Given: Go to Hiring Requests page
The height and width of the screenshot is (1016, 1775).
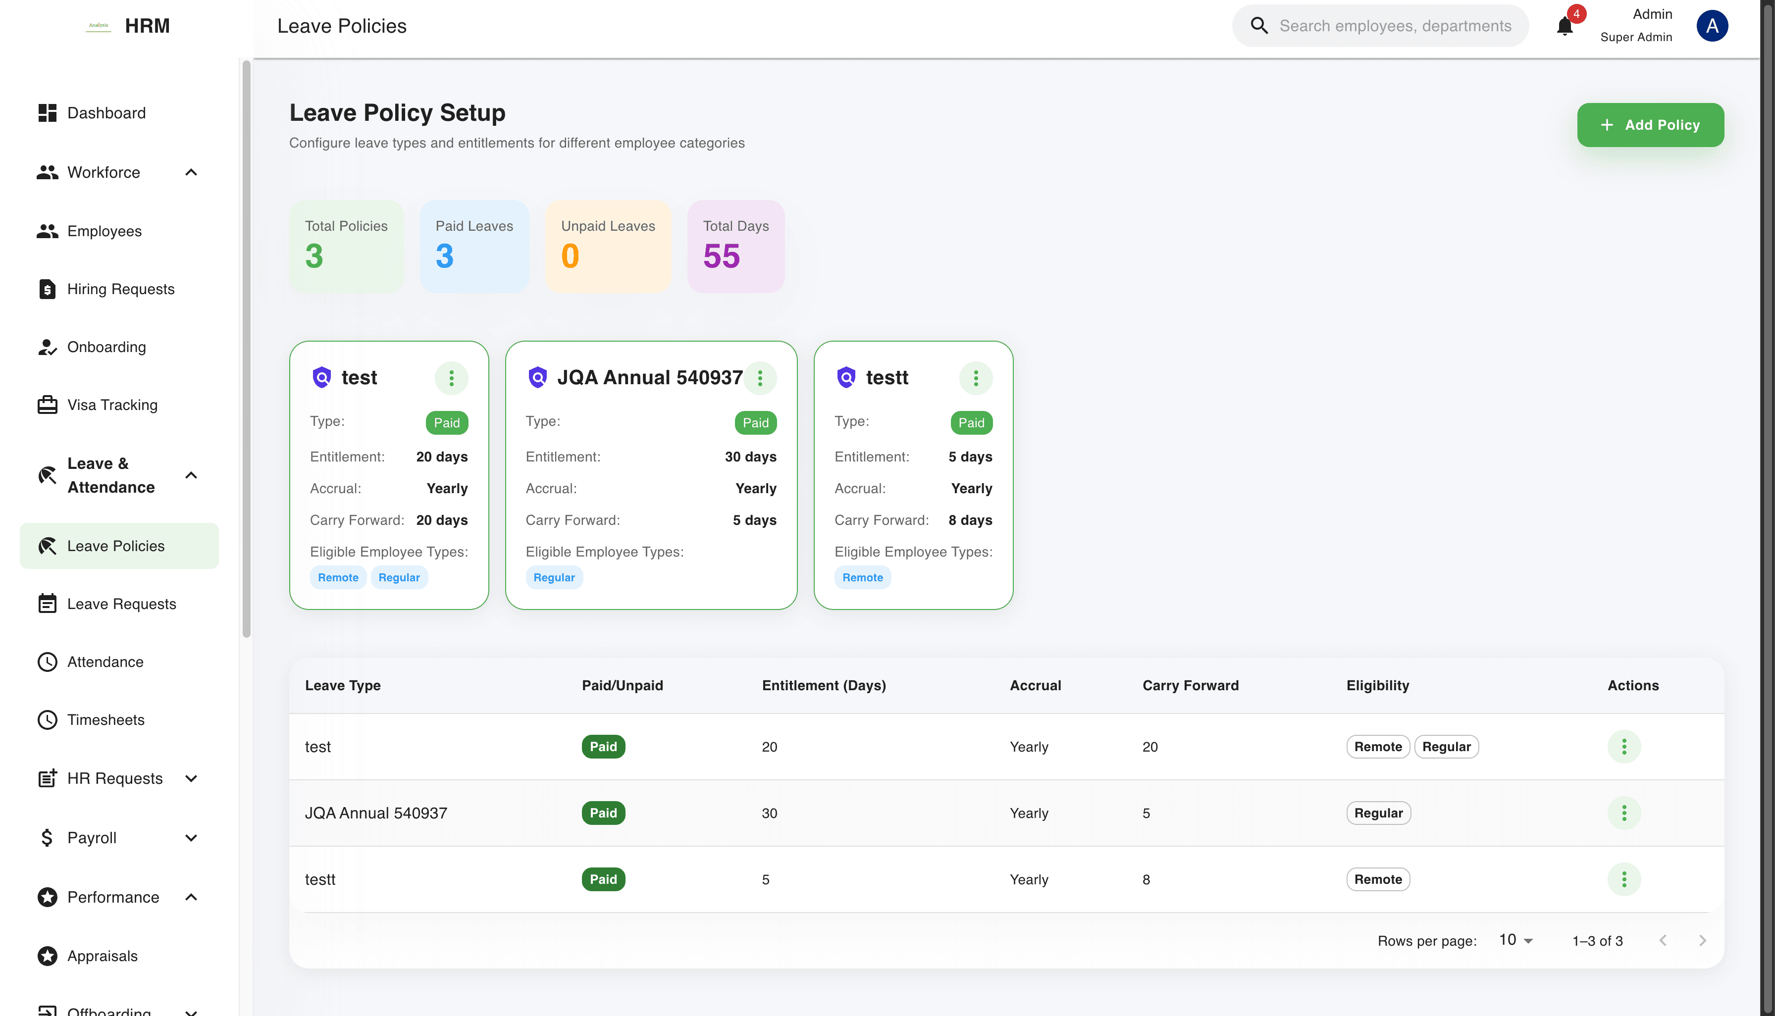Looking at the screenshot, I should pos(119,289).
